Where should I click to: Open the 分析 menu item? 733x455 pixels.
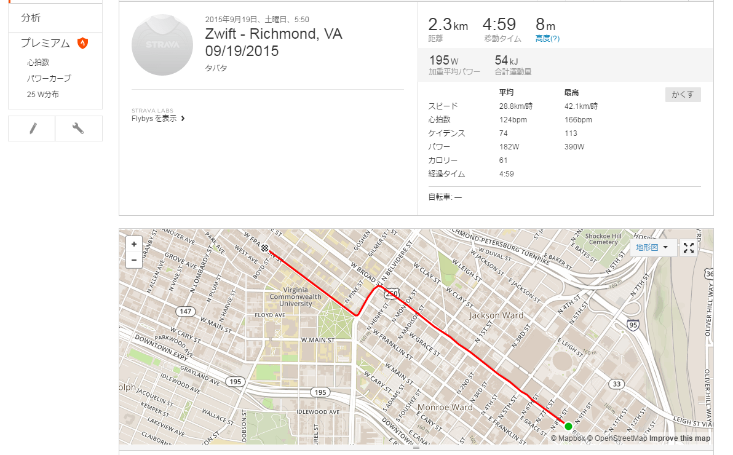point(31,18)
